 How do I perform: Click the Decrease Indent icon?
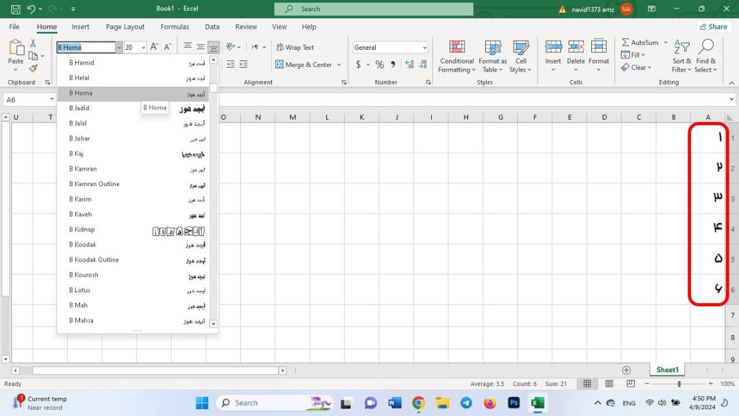coord(230,64)
